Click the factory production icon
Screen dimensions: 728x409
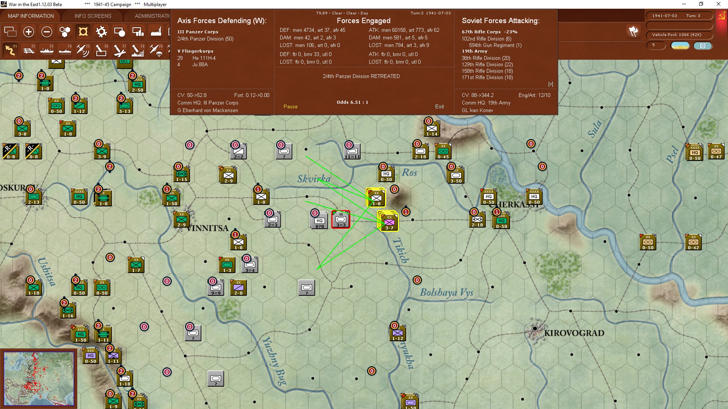click(x=156, y=32)
